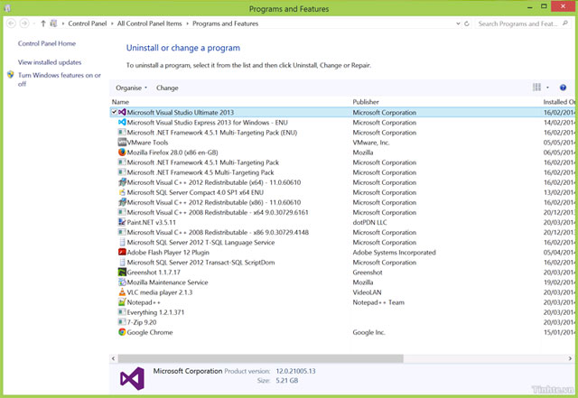Go up one level with up arrow
The image size is (578, 398).
43,23
